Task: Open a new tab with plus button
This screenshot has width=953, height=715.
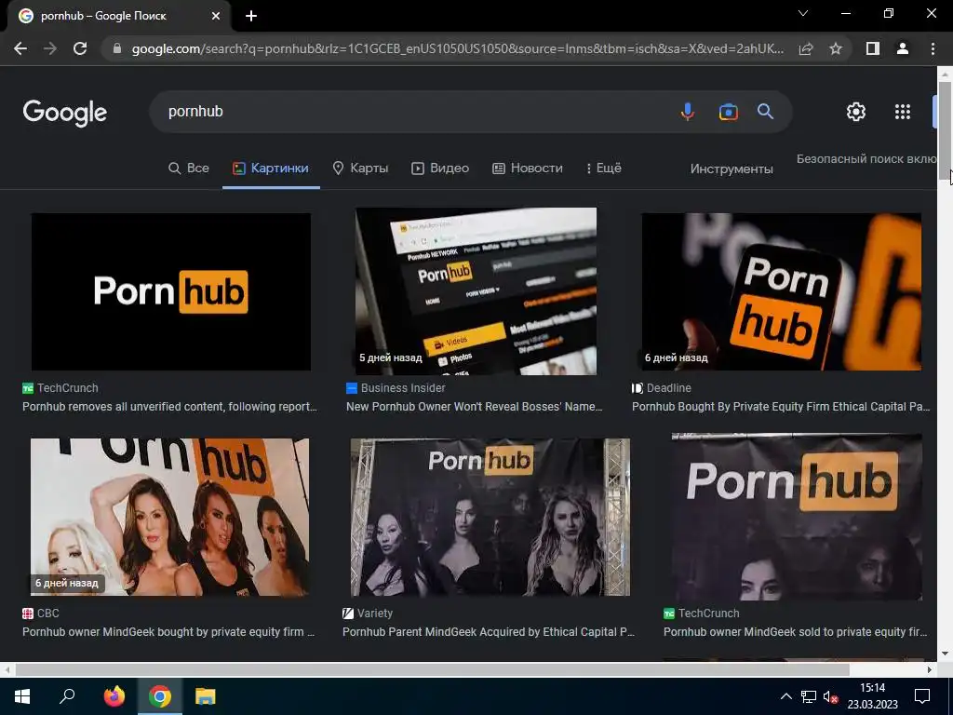Action: (251, 17)
